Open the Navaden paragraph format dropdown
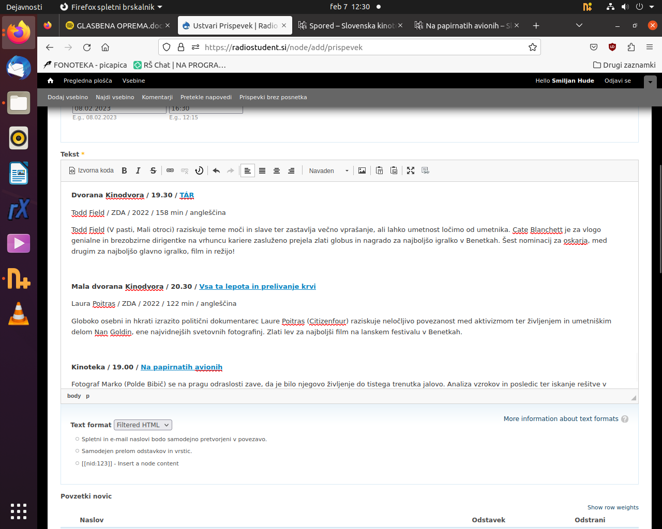Image resolution: width=662 pixels, height=529 pixels. pyautogui.click(x=329, y=170)
